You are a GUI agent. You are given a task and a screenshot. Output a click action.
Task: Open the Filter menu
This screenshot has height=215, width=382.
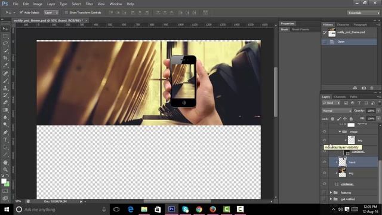pyautogui.click(x=89, y=4)
